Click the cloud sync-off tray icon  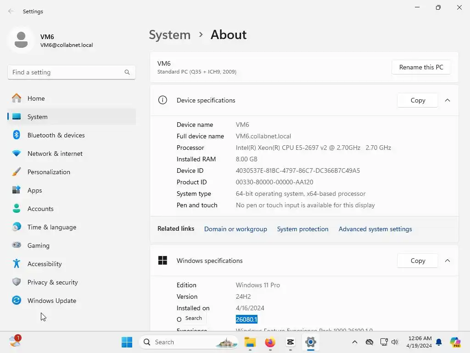point(369,342)
